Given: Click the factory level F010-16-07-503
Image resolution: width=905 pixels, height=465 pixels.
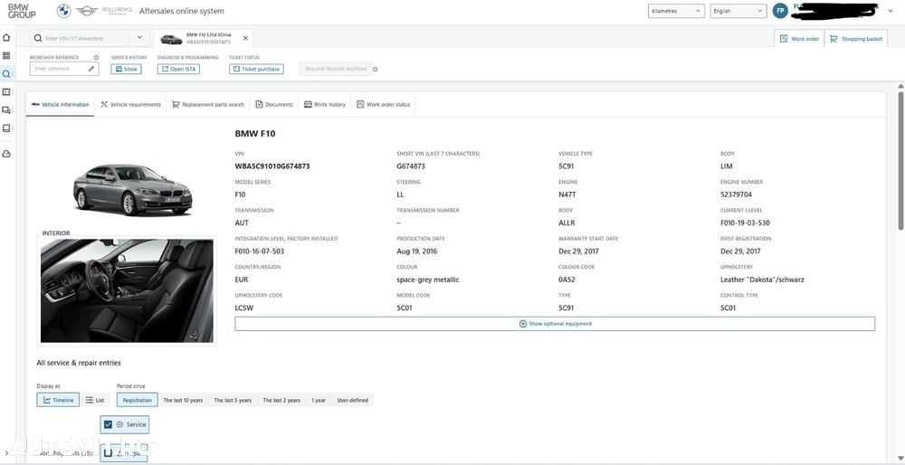Looking at the screenshot, I should point(260,251).
